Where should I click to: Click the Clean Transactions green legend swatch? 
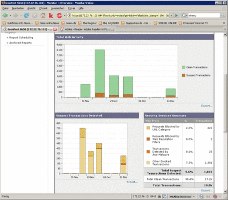point(184,67)
